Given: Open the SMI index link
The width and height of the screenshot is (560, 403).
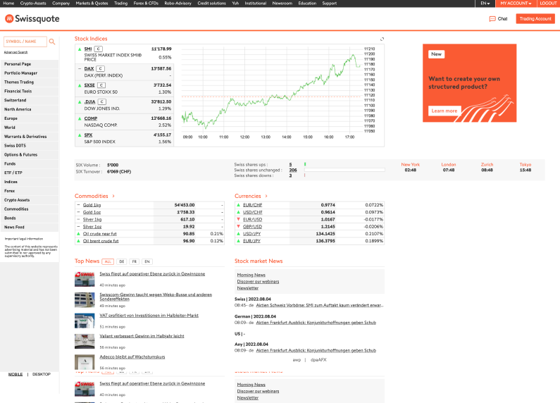Looking at the screenshot, I should point(88,49).
